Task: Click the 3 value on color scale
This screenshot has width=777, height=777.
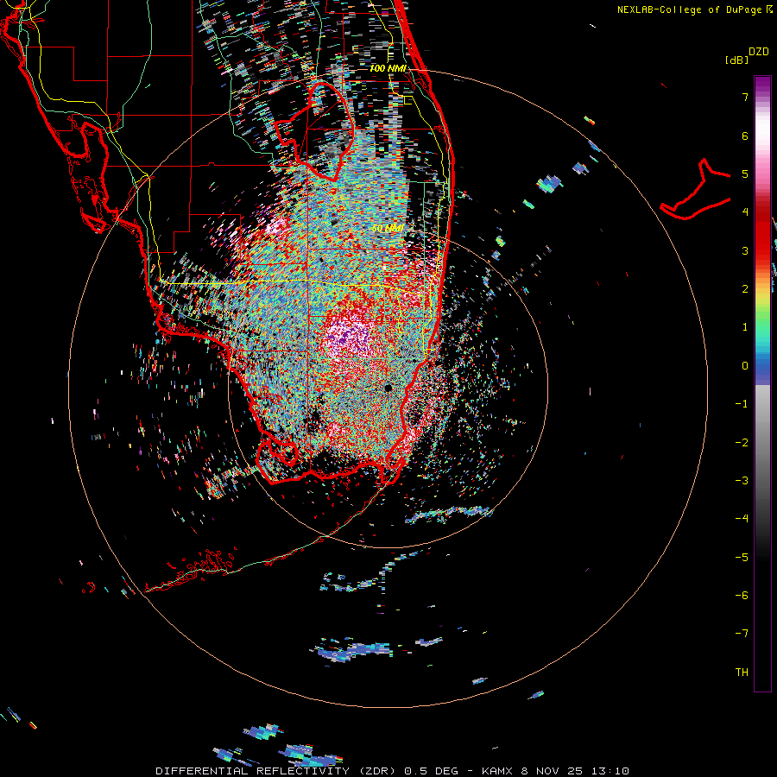Action: pyautogui.click(x=744, y=250)
